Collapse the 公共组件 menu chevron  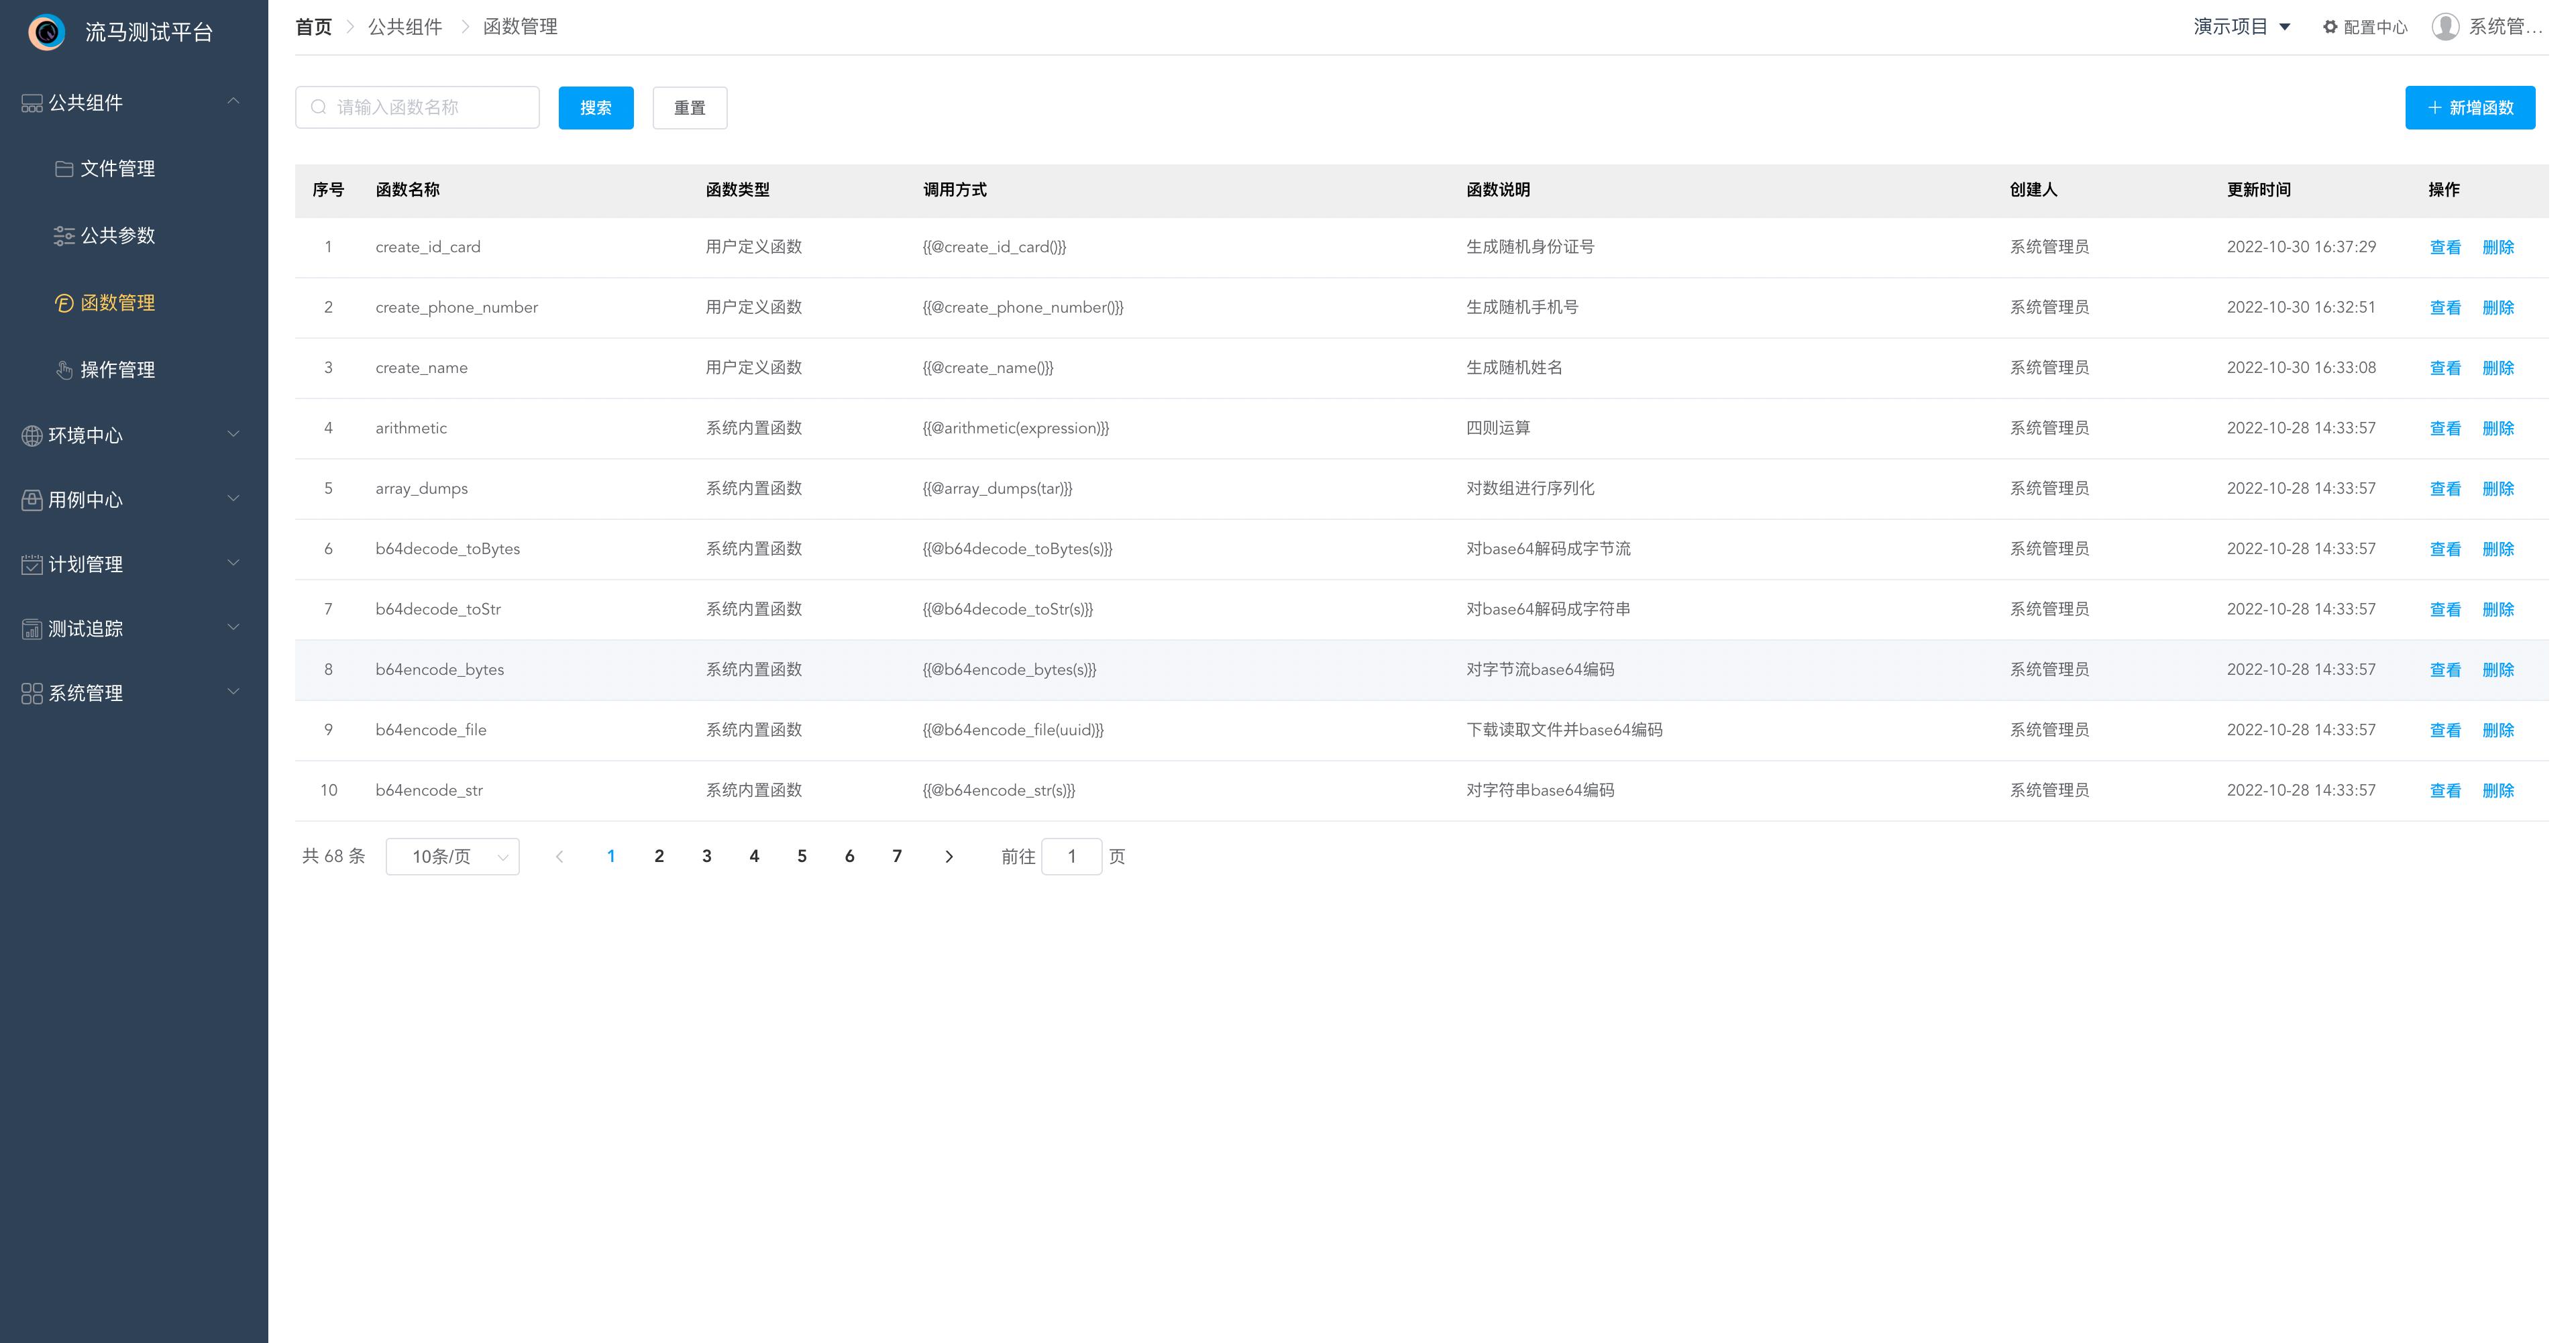tap(233, 101)
